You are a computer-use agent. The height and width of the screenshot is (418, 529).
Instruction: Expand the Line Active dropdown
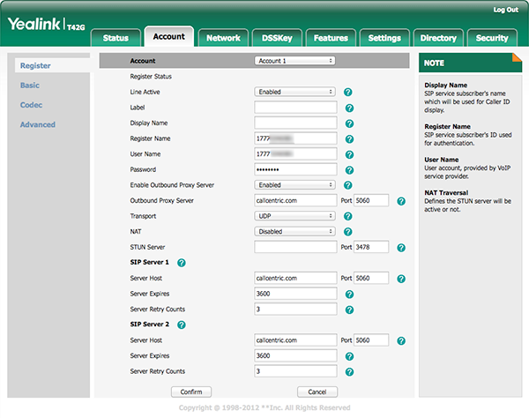(x=294, y=92)
